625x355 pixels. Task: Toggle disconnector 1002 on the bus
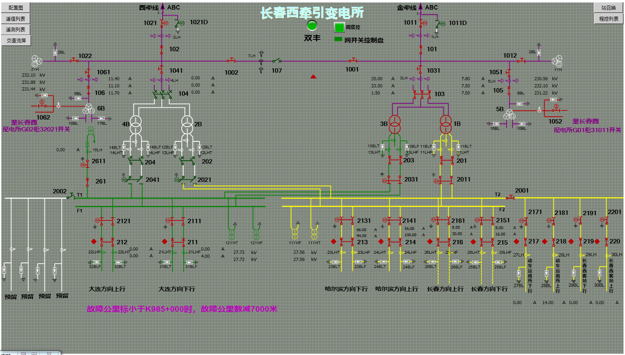231,61
